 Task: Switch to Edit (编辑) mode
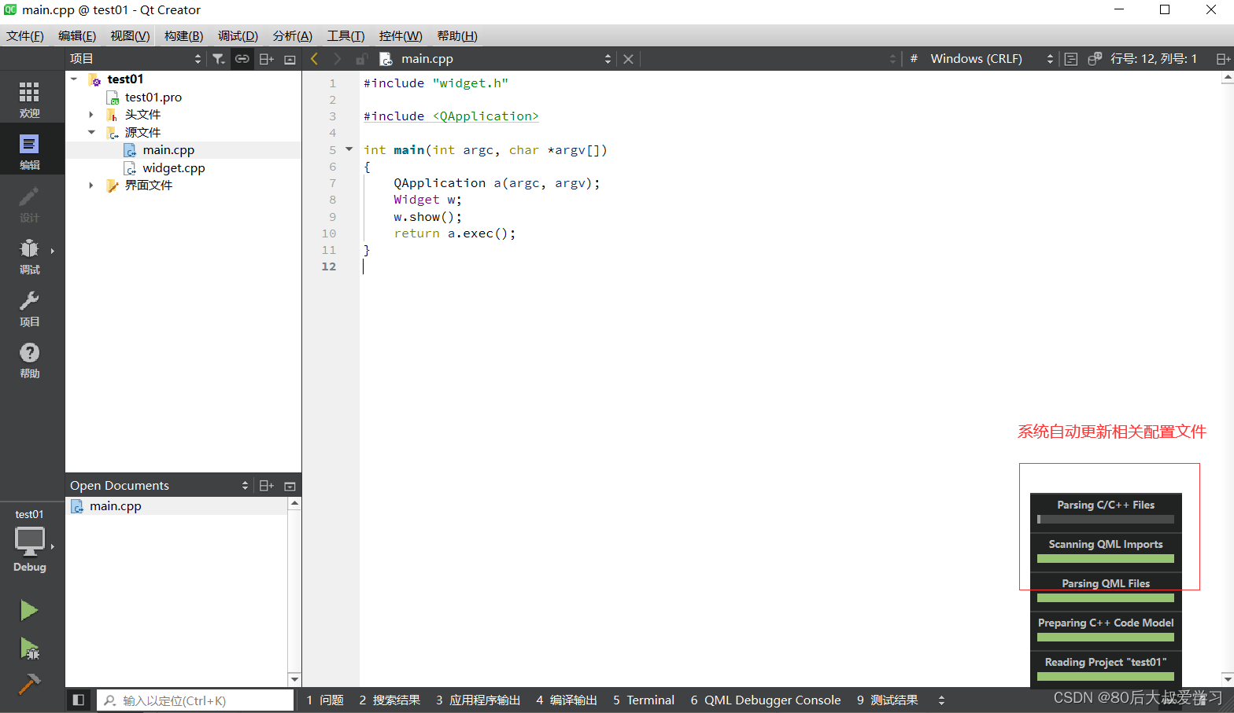[x=29, y=152]
